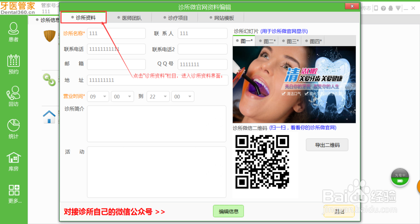Open the 更多 (More) grid icon

coord(14,194)
